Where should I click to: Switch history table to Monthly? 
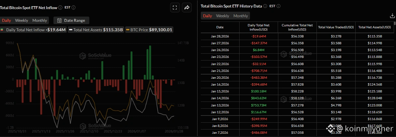241,16
